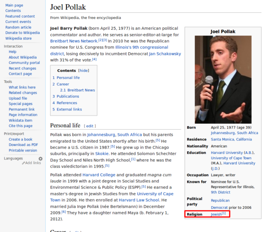This screenshot has height=232, width=266.
Task: Open the University of Cape Town infobox link
Action: click(231, 158)
